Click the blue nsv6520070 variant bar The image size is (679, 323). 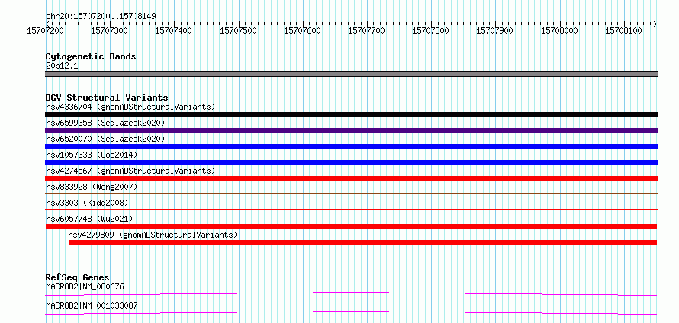click(351, 146)
